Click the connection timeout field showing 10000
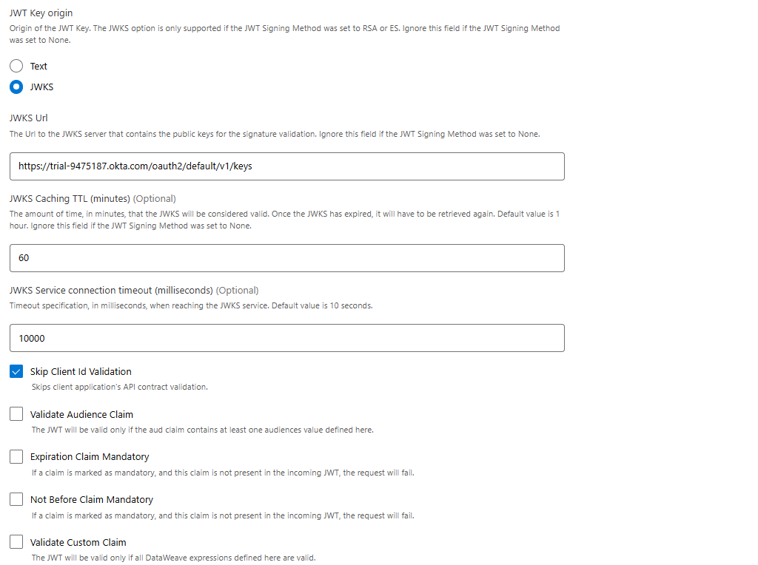 click(286, 338)
